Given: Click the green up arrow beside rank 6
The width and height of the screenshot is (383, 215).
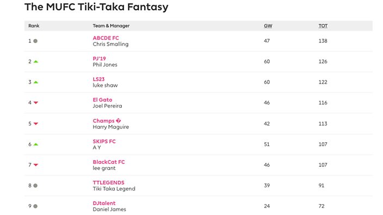Looking at the screenshot, I should 36,144.
